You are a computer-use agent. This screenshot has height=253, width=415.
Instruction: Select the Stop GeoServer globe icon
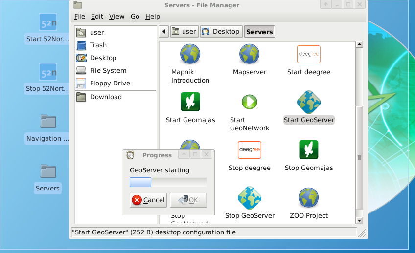tap(249, 198)
